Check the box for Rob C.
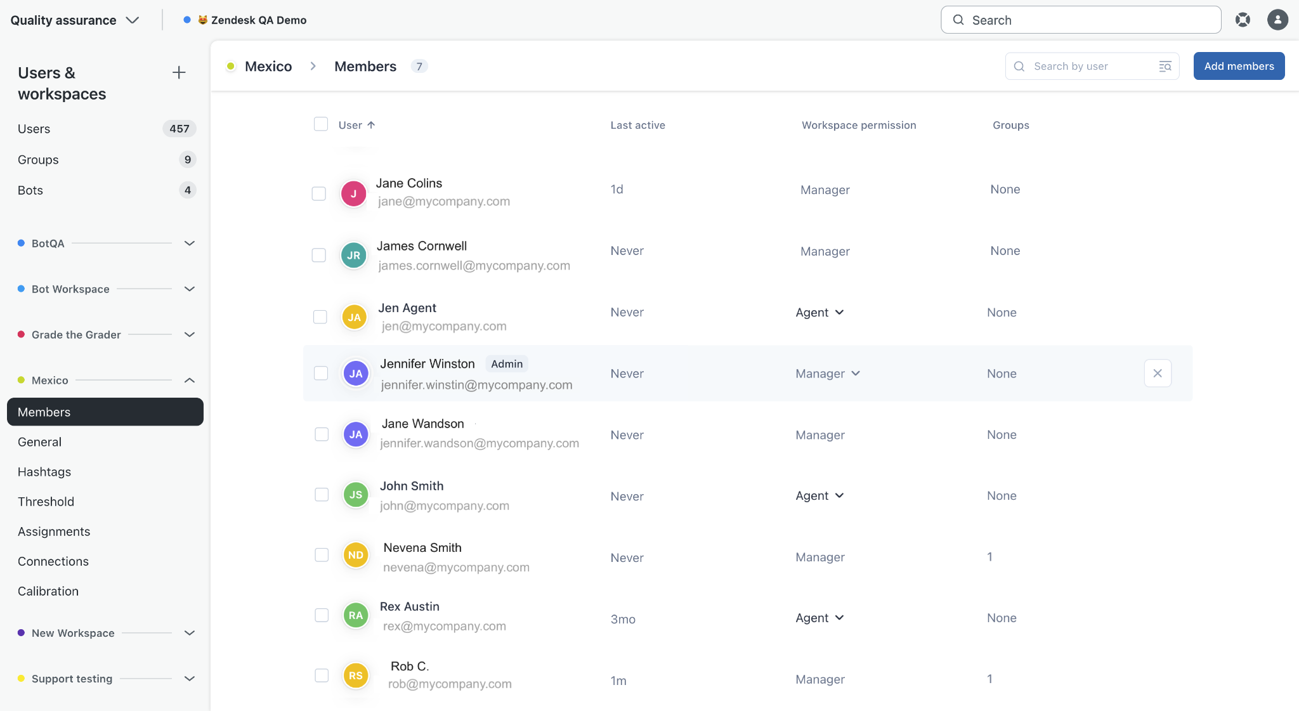The width and height of the screenshot is (1299, 711). [x=322, y=675]
